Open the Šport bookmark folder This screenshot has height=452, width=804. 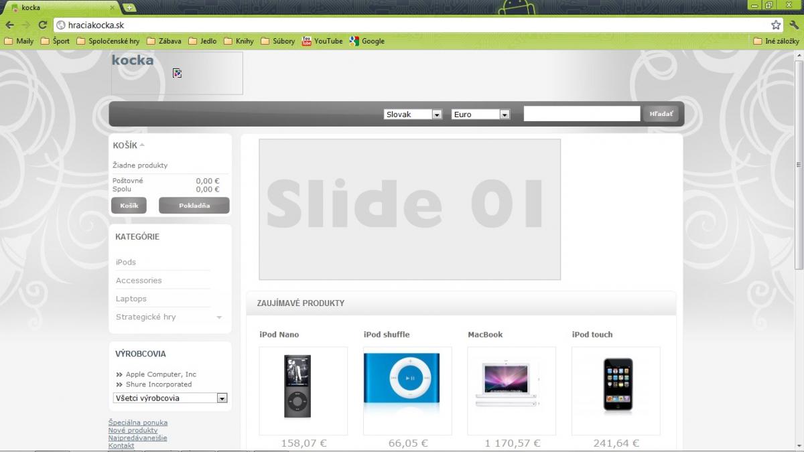[55, 41]
